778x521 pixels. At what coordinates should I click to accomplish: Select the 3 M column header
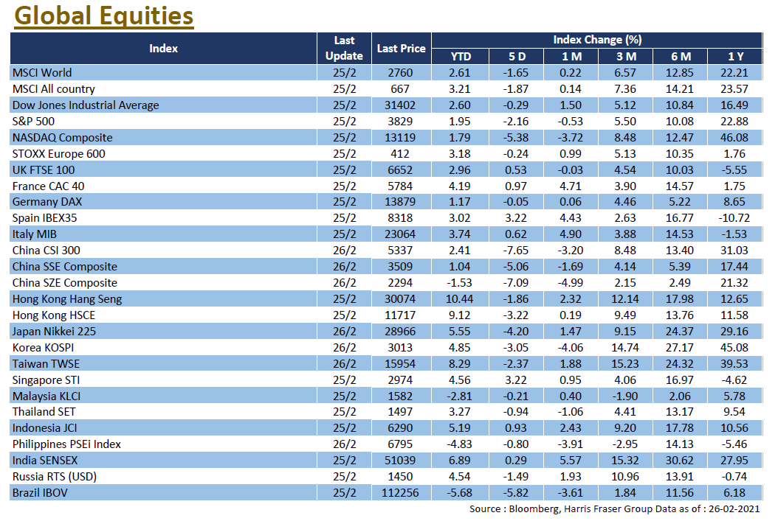[626, 57]
